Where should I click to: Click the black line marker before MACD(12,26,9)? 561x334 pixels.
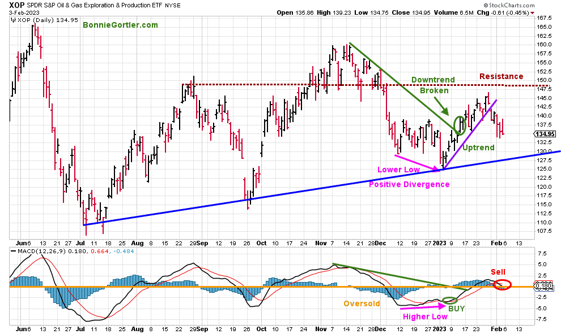point(14,251)
